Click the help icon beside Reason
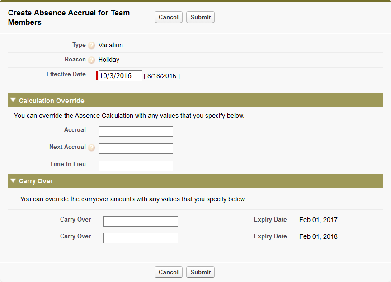Image resolution: width=391 pixels, height=282 pixels. pos(92,60)
